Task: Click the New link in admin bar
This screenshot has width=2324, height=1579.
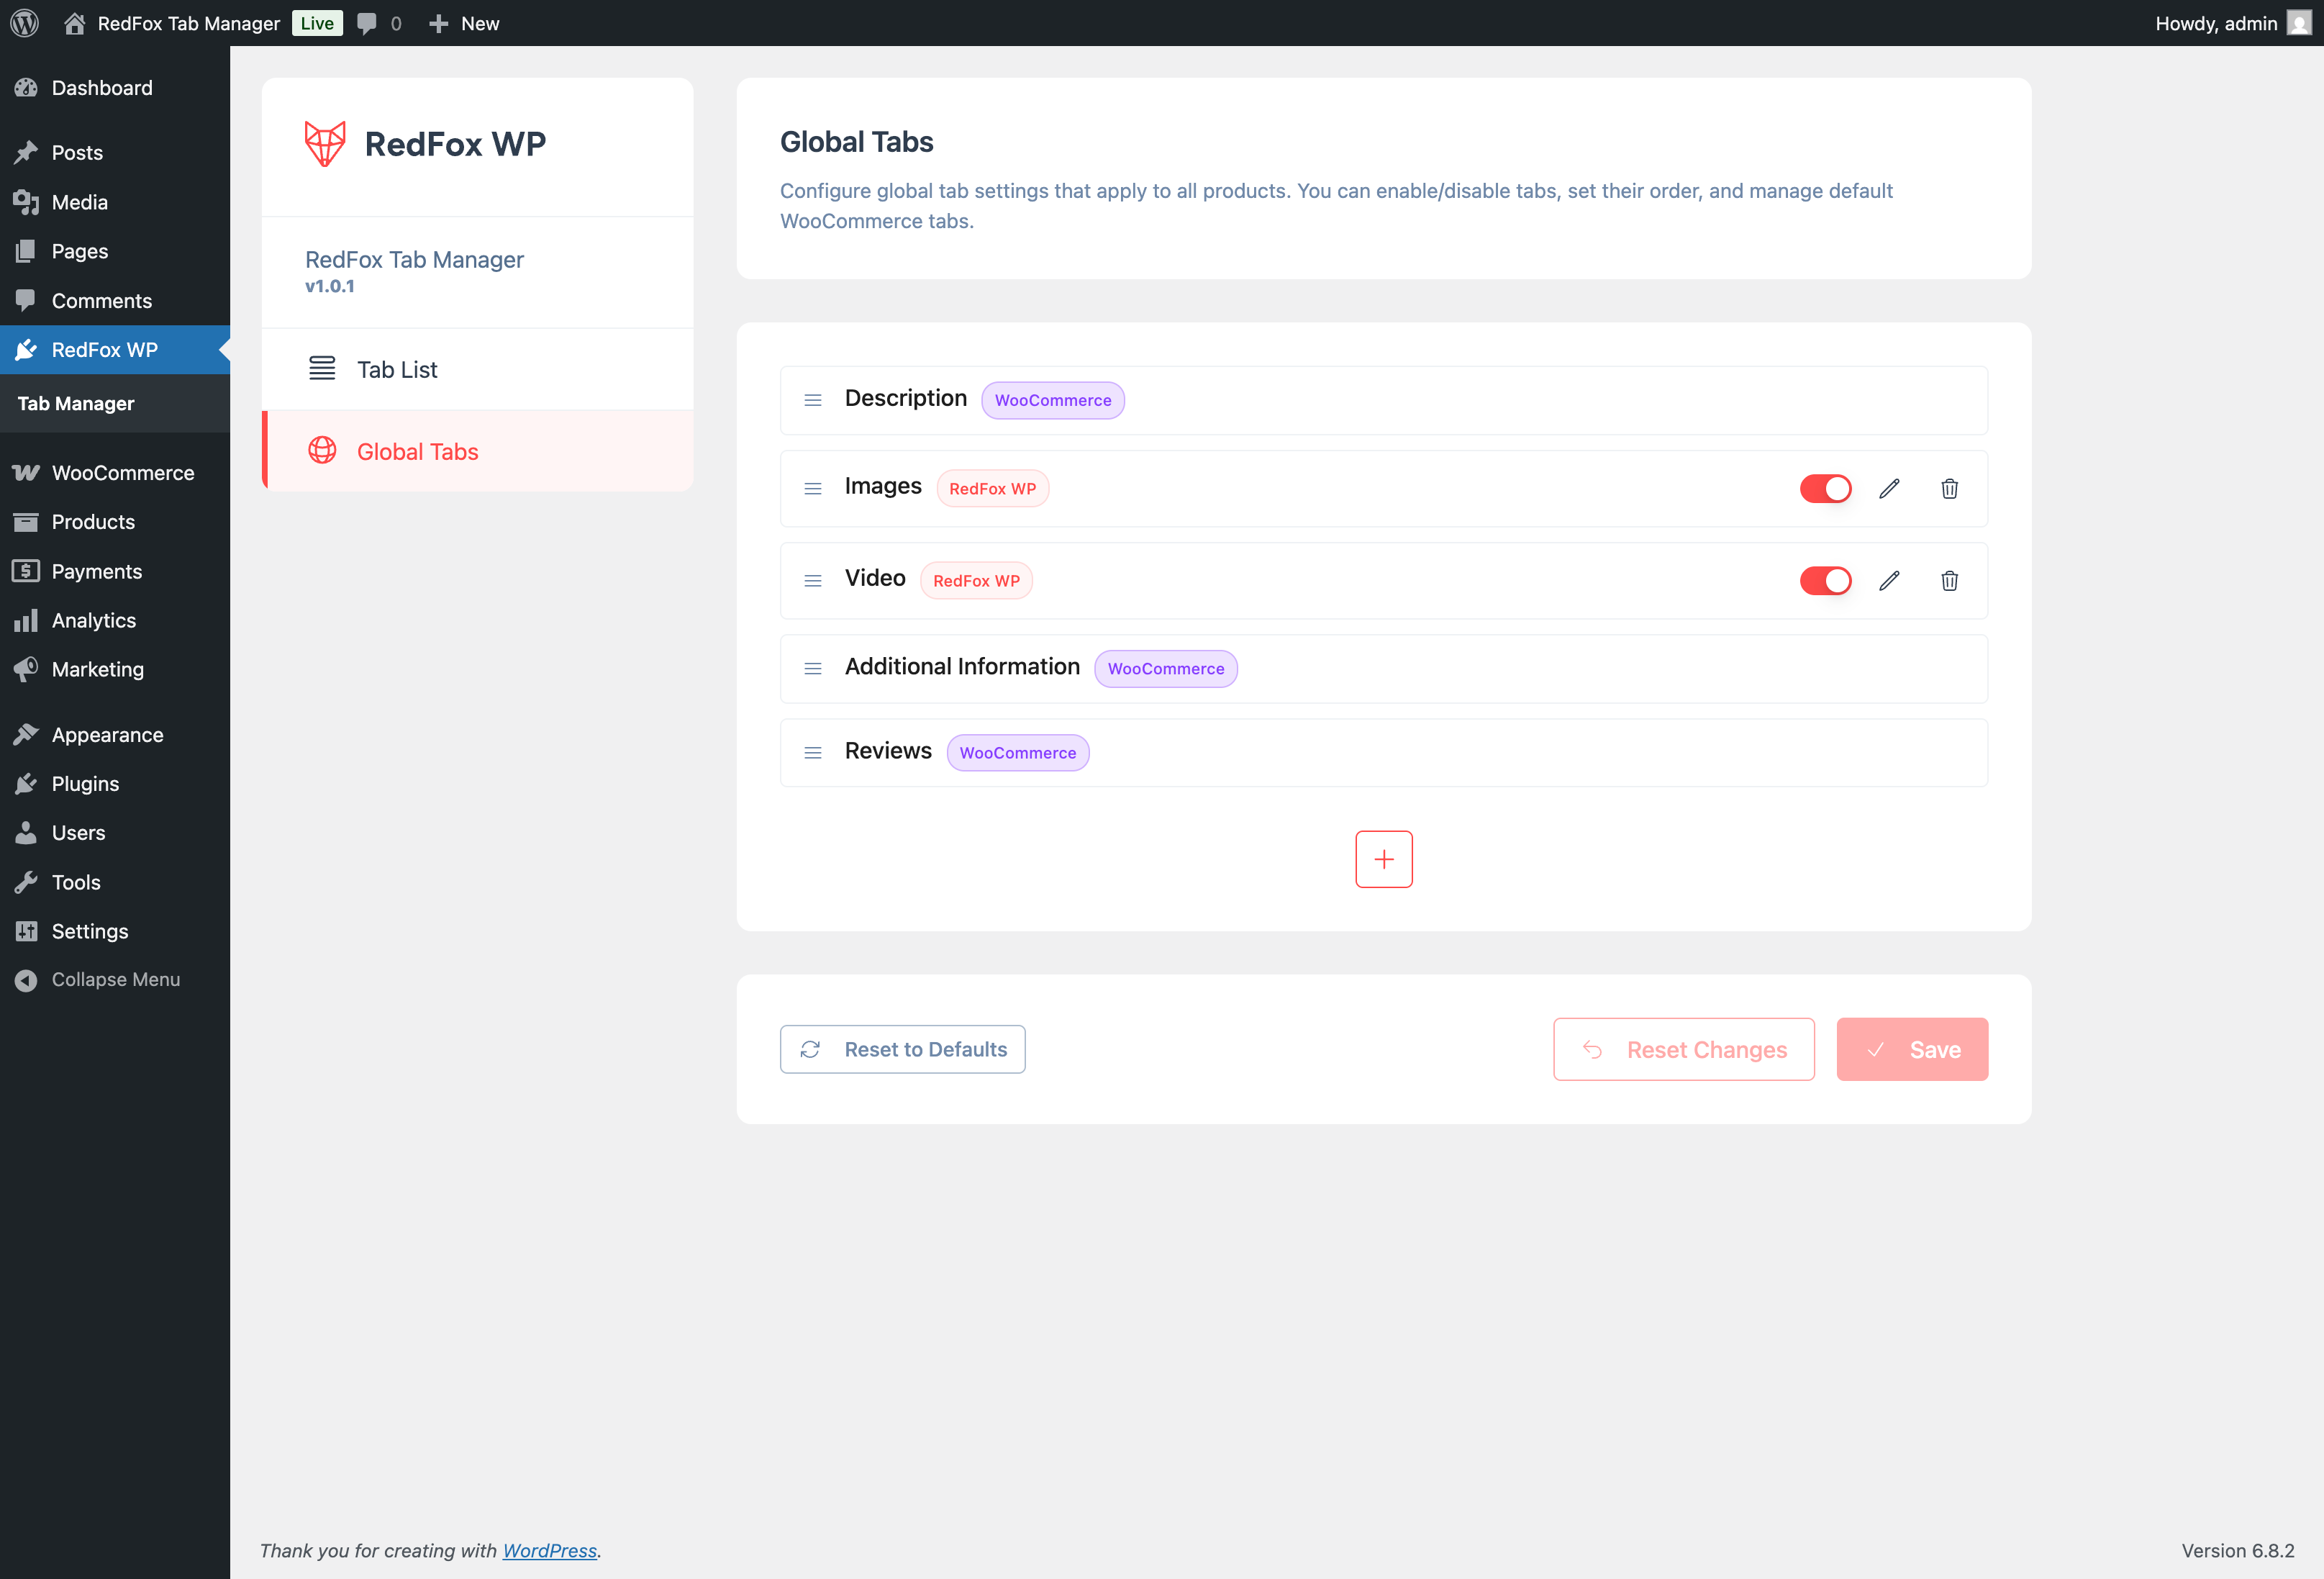Action: (x=480, y=23)
